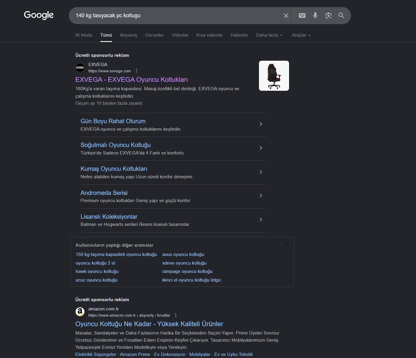Open Oyuncu Koltuğu Ne Kadar Amazon ad
The height and width of the screenshot is (358, 416).
pyautogui.click(x=149, y=324)
